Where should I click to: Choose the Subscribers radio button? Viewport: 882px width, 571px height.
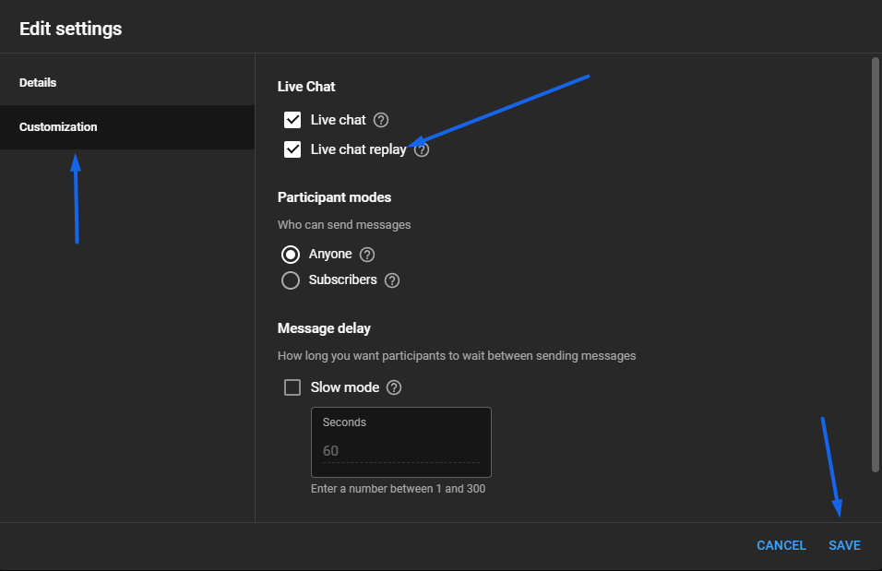291,280
